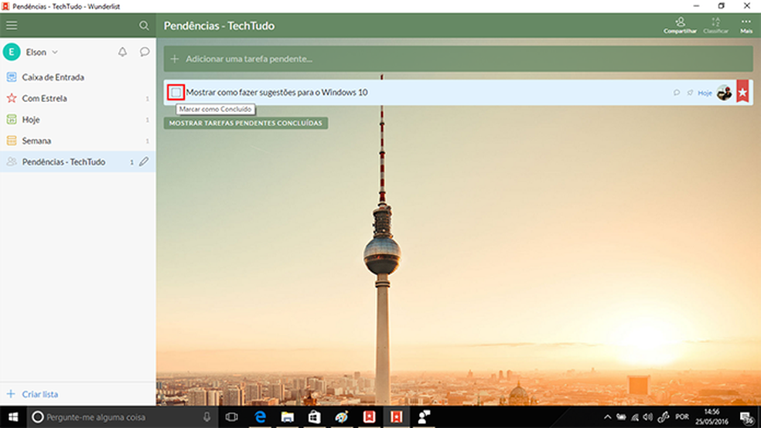This screenshot has height=428, width=761.
Task: Click the active Wunderlist taskbar icon
Action: (397, 417)
